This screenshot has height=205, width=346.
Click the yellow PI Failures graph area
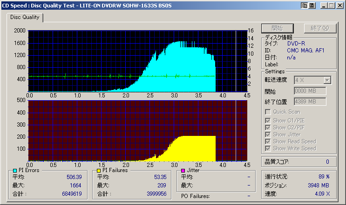point(138,131)
